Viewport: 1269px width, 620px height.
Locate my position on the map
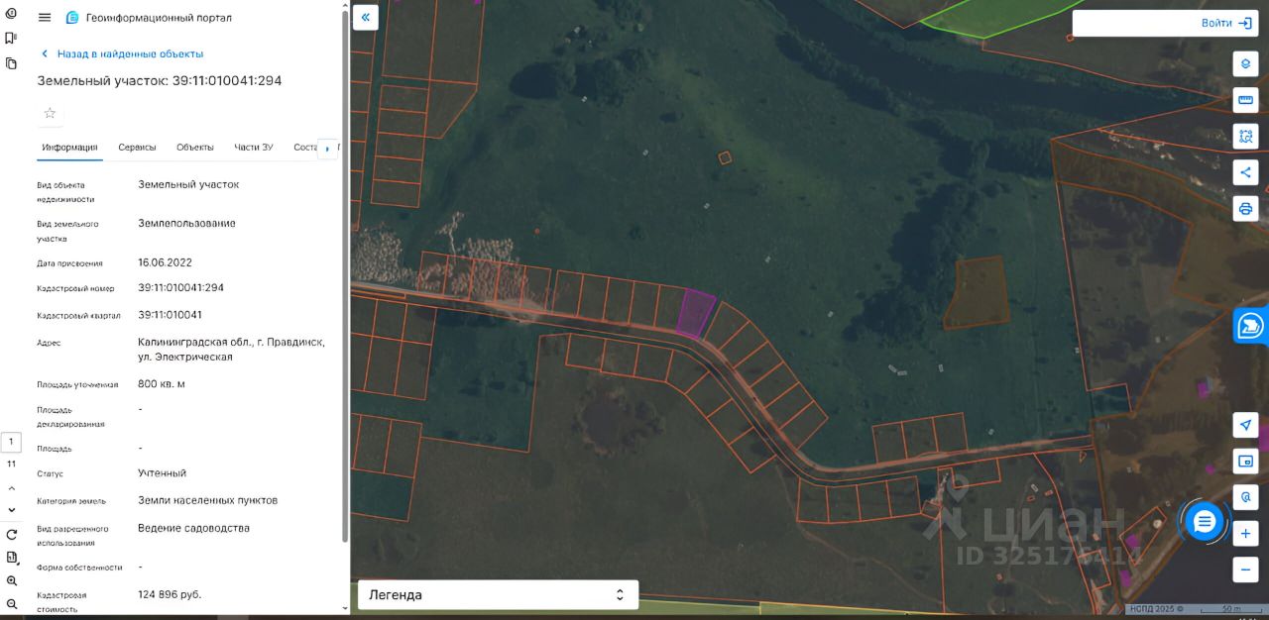pyautogui.click(x=1245, y=425)
